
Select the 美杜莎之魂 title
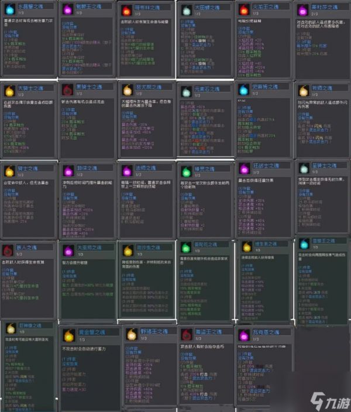(x=325, y=7)
